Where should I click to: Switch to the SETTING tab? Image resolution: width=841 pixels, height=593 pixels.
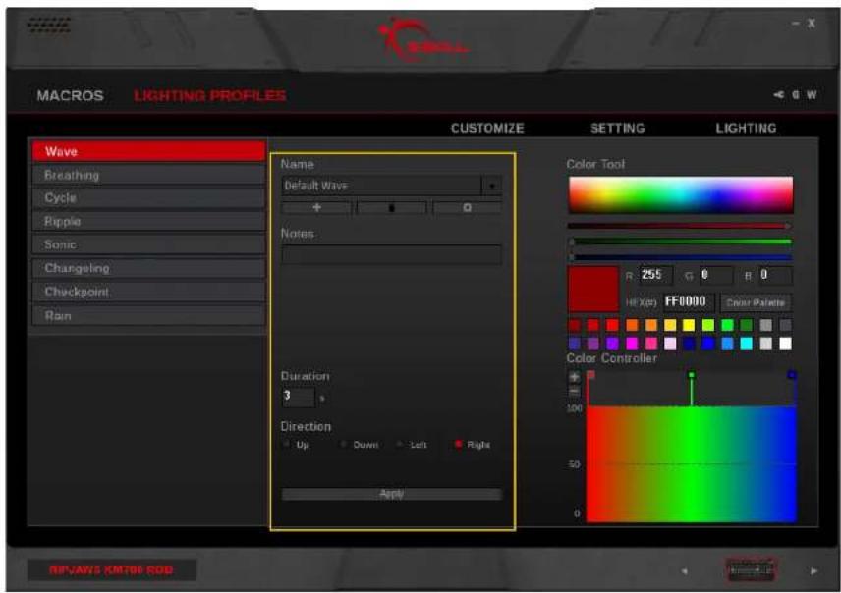(617, 129)
